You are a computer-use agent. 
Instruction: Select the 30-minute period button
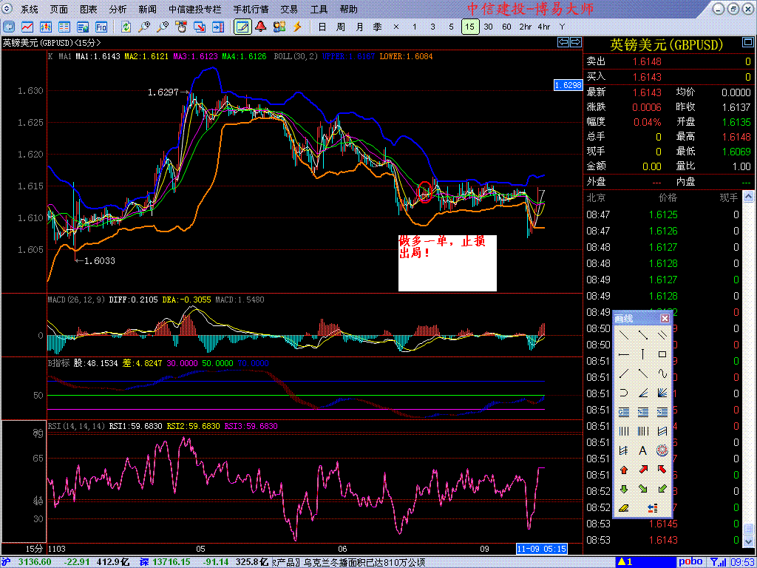click(x=488, y=27)
